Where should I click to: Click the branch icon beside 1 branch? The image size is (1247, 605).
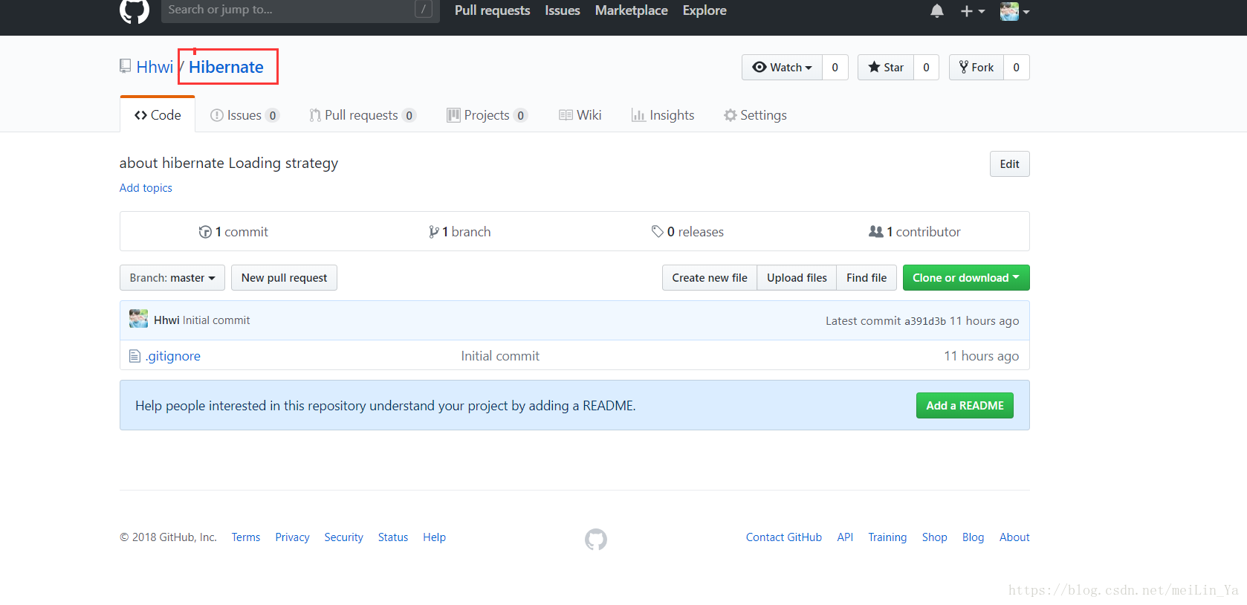433,232
